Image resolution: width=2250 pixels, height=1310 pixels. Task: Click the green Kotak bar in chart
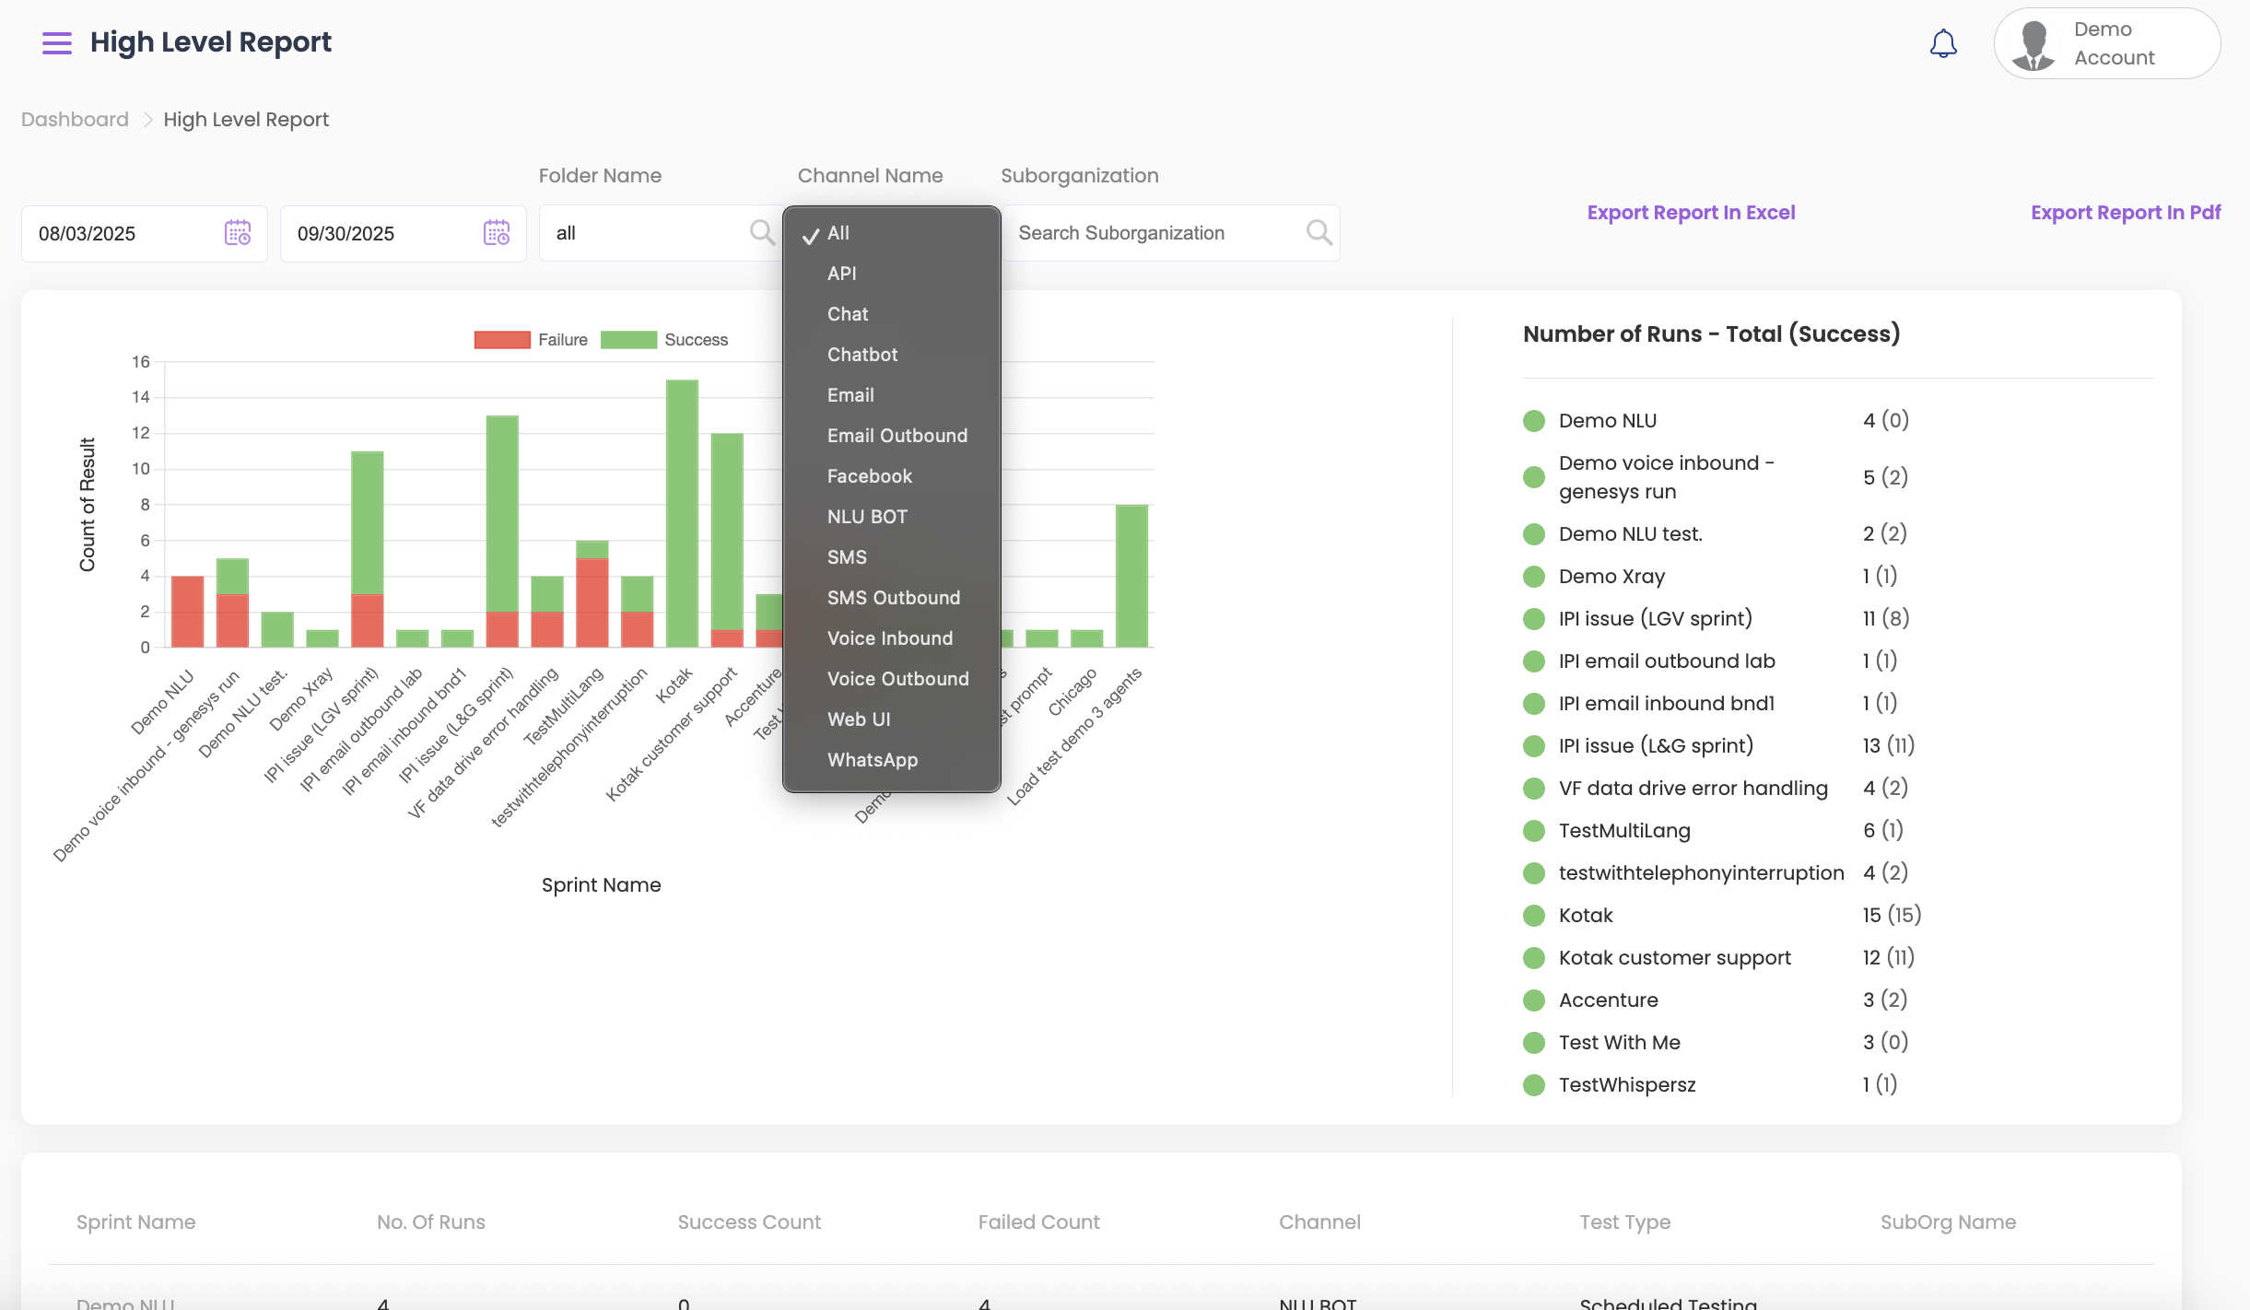pos(682,512)
